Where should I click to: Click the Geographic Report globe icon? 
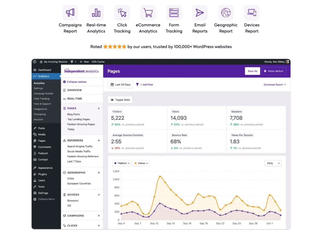point(226,13)
